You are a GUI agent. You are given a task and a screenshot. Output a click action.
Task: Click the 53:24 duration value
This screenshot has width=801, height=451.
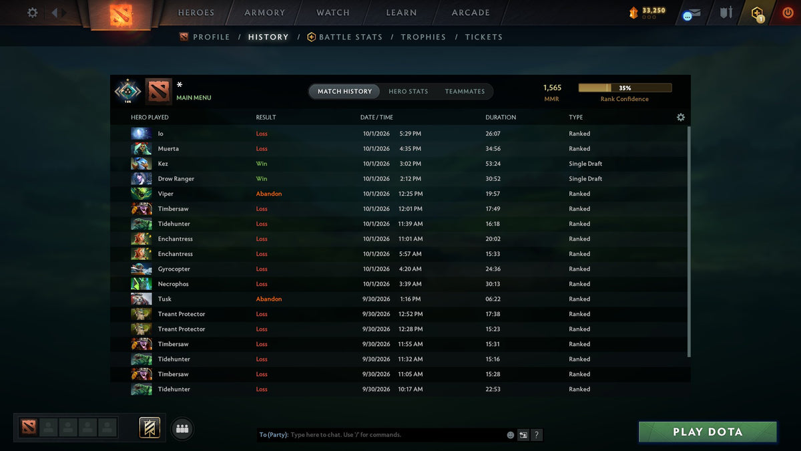493,164
